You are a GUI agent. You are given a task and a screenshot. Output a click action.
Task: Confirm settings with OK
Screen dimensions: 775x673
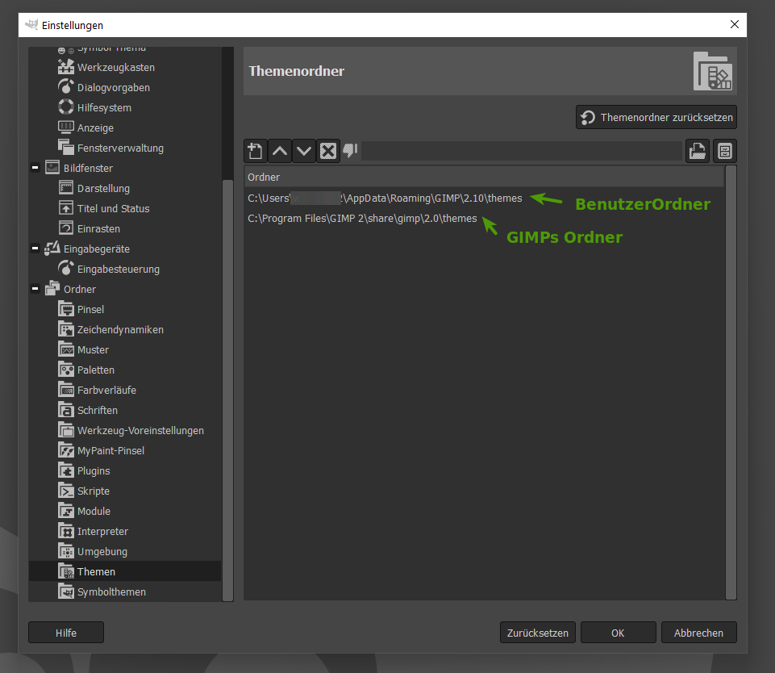click(619, 633)
